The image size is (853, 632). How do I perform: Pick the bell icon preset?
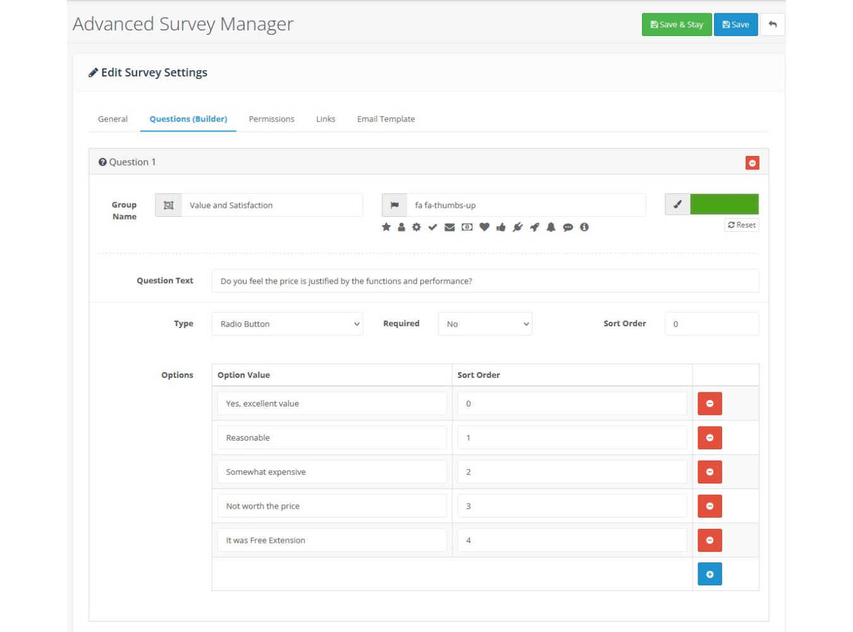551,227
